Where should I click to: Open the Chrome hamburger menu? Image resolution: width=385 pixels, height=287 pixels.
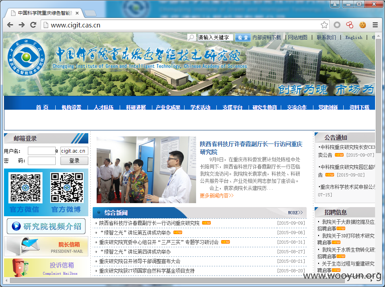(x=375, y=25)
